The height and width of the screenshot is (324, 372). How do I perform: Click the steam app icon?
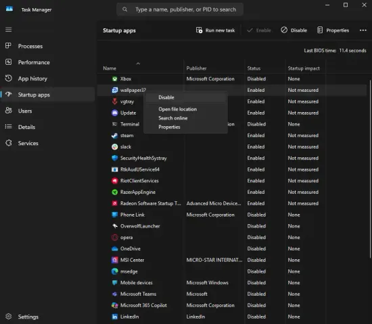(x=114, y=136)
